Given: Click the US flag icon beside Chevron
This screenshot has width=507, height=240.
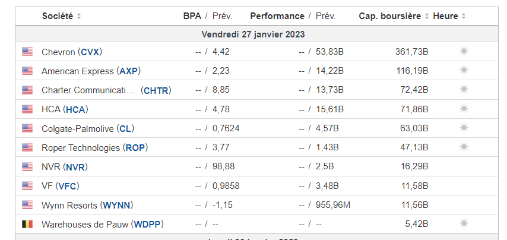Looking at the screenshot, I should coord(27,52).
